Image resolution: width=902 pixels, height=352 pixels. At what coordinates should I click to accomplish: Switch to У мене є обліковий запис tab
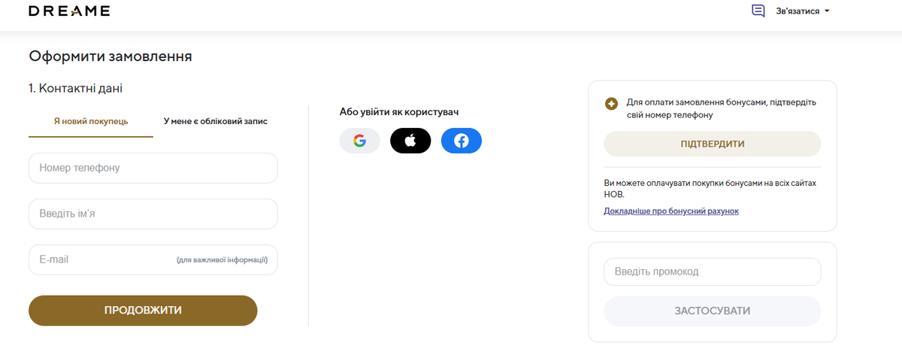(216, 121)
